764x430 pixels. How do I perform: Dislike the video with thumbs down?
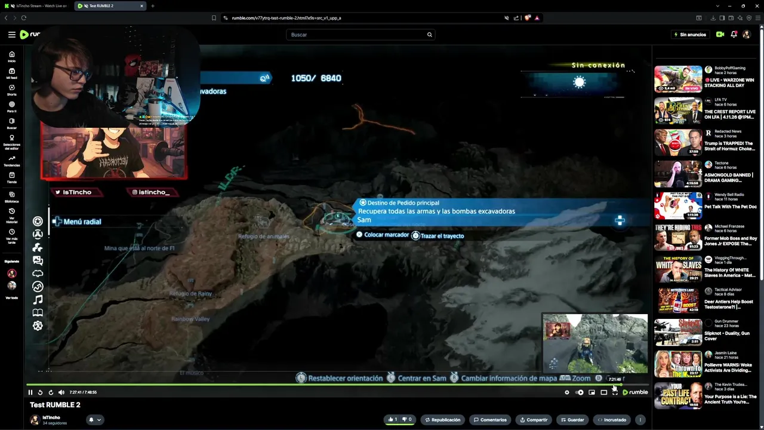[407, 420]
